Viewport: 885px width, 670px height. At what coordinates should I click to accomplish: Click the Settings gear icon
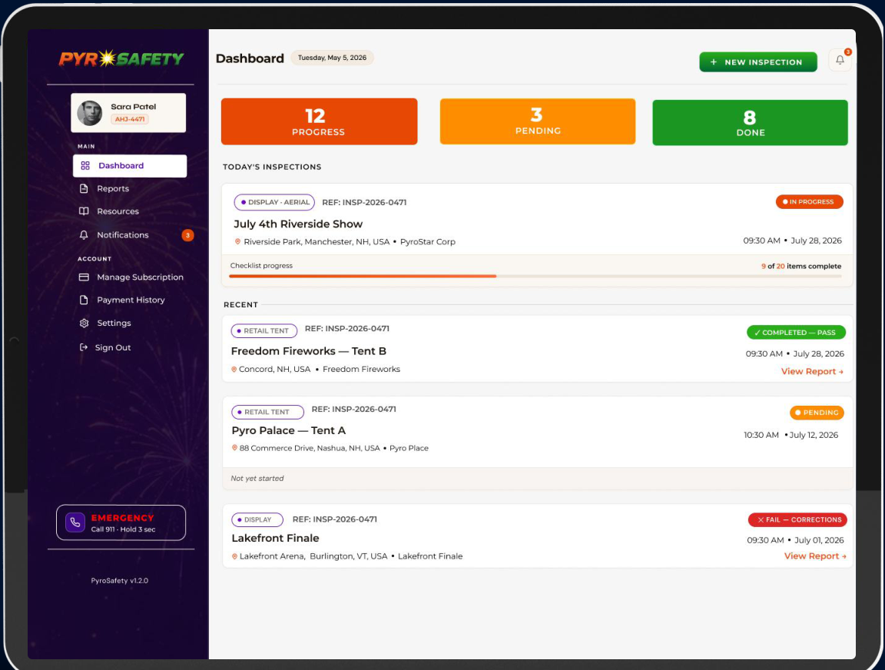[x=84, y=323]
